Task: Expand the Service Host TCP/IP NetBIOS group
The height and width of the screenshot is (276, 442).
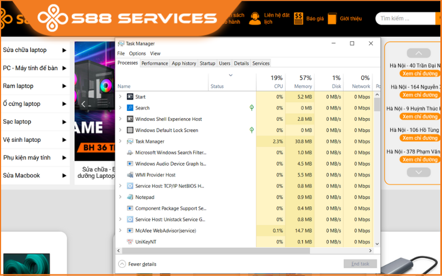Action: (120, 186)
